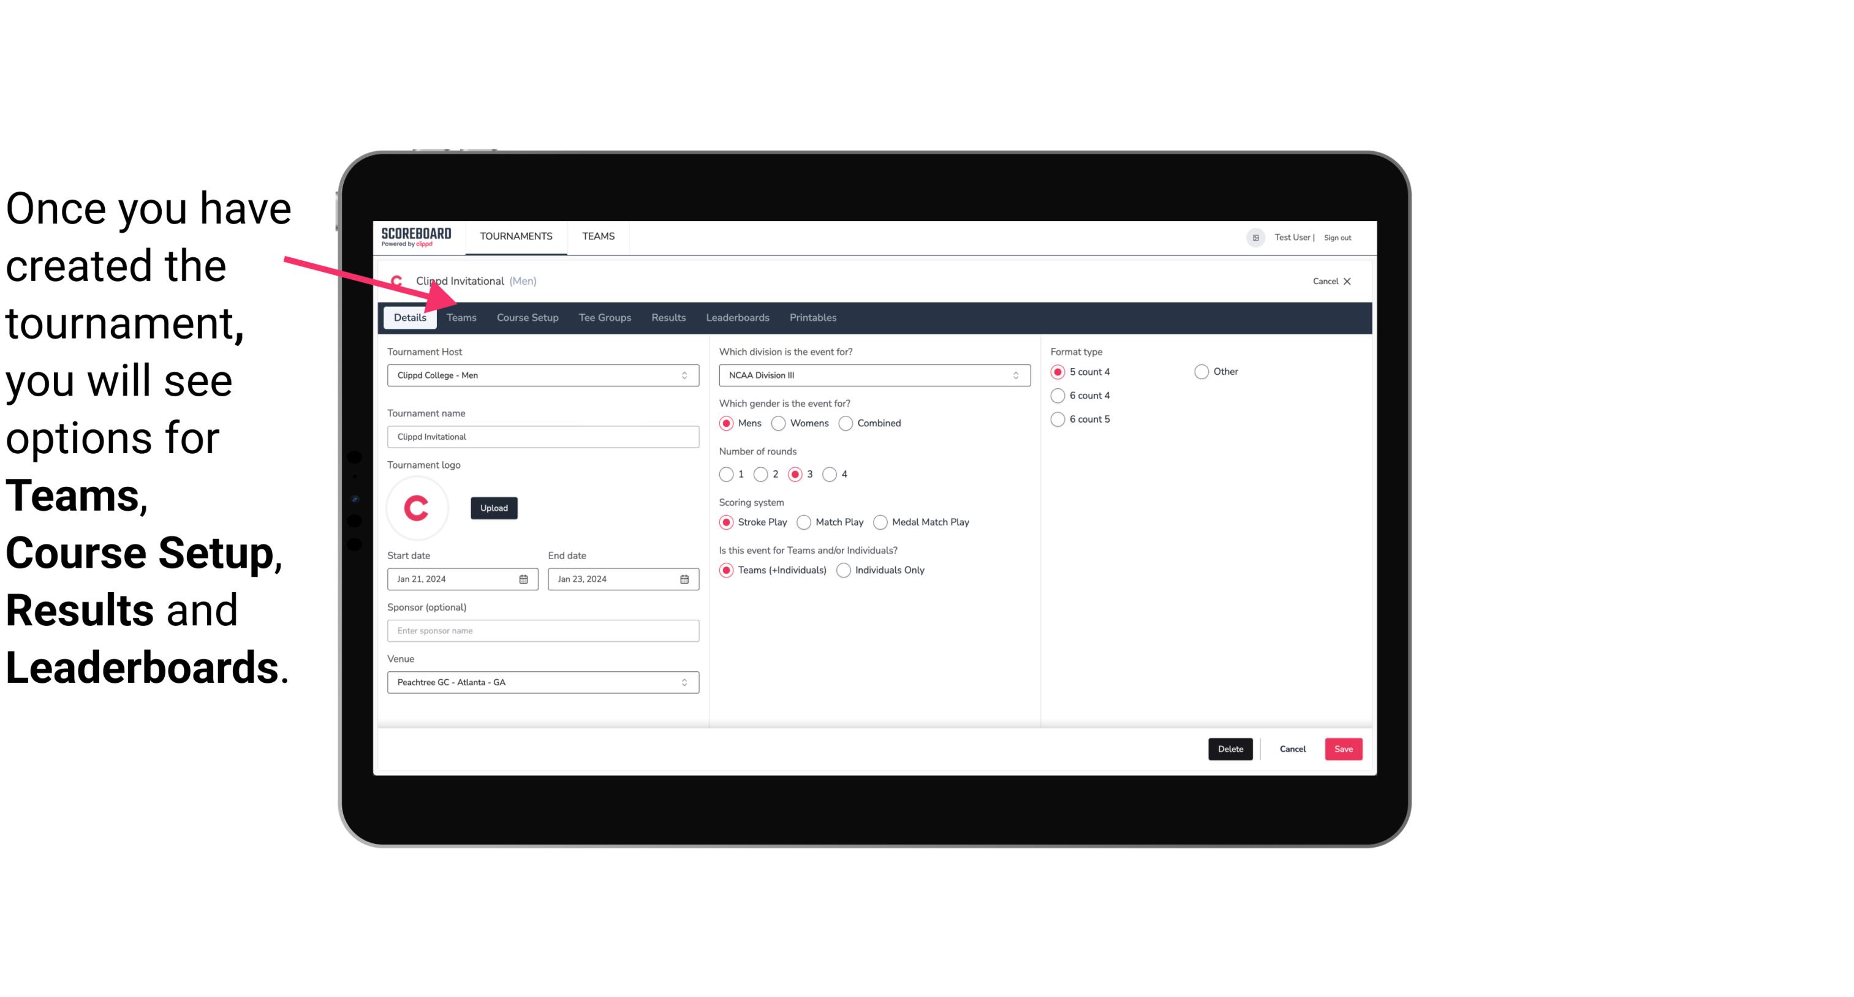Switch to the Course Setup tab

point(527,317)
